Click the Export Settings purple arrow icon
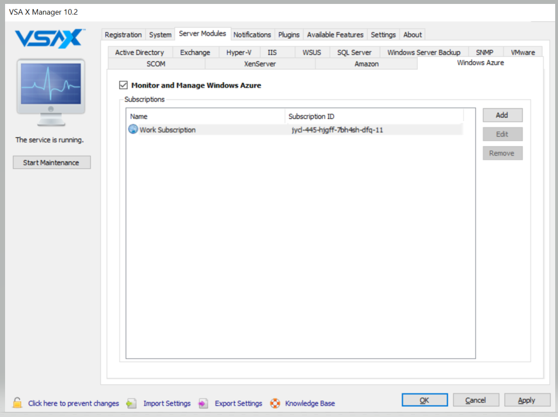Image resolution: width=558 pixels, height=417 pixels. [203, 403]
